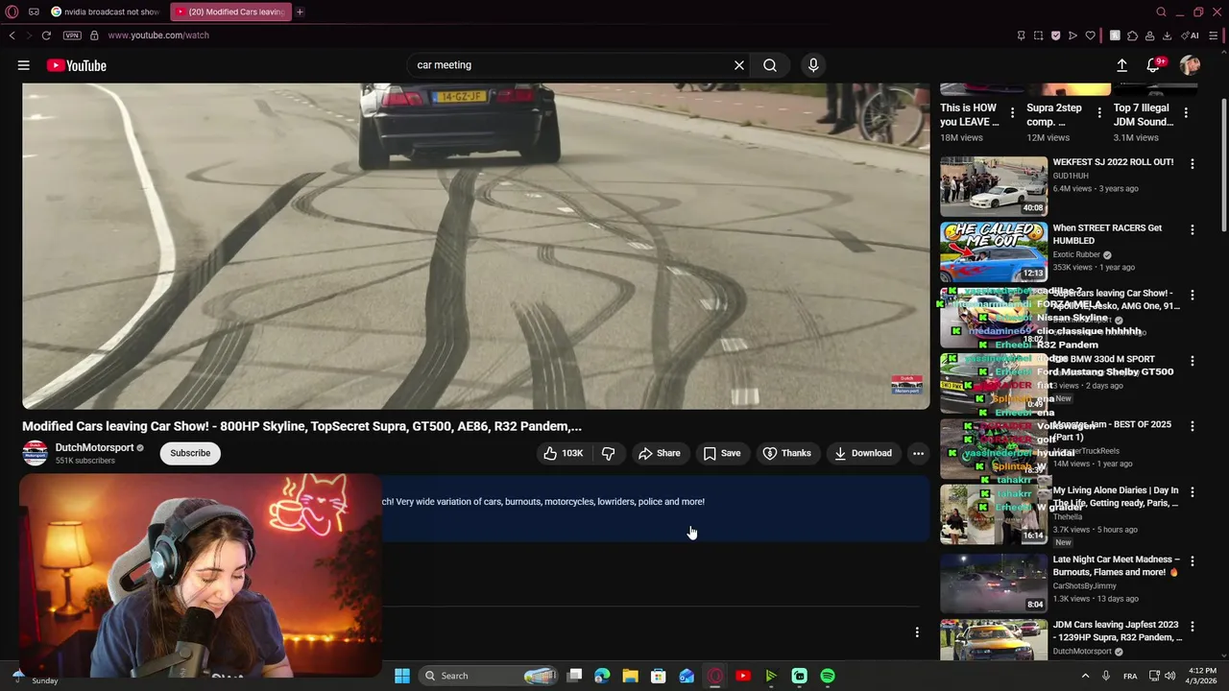1229x691 pixels.
Task: Open the YouTube notifications bell
Action: [x=1153, y=65]
